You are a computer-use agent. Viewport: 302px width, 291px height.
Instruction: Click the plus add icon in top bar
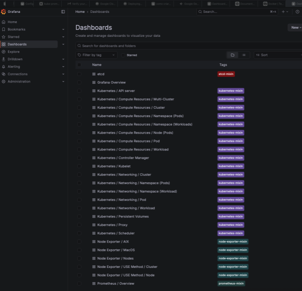click(x=283, y=12)
